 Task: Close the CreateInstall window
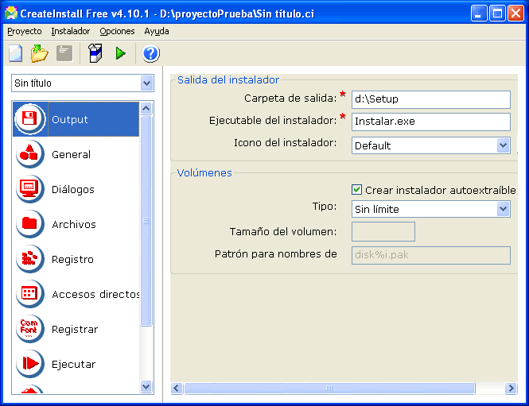(515, 14)
